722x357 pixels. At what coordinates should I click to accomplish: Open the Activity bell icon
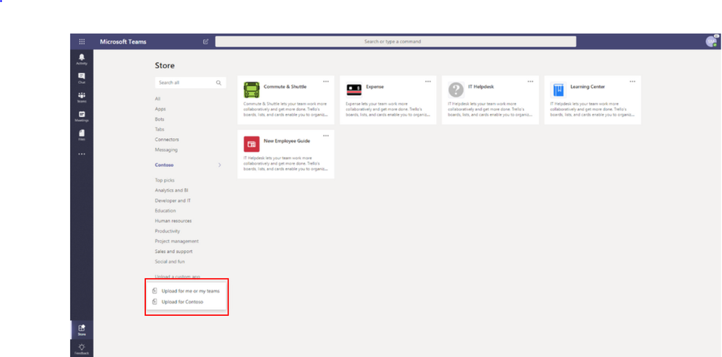[x=82, y=59]
